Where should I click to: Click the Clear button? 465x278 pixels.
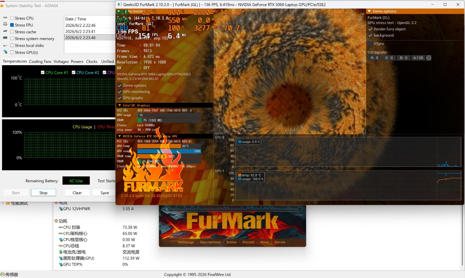77,193
